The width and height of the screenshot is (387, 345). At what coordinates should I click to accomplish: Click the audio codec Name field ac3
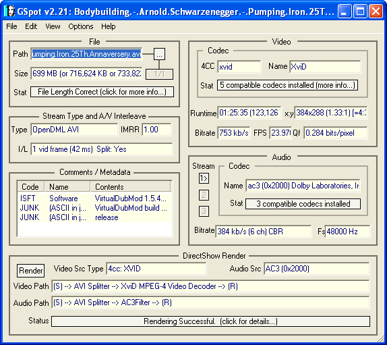[303, 186]
